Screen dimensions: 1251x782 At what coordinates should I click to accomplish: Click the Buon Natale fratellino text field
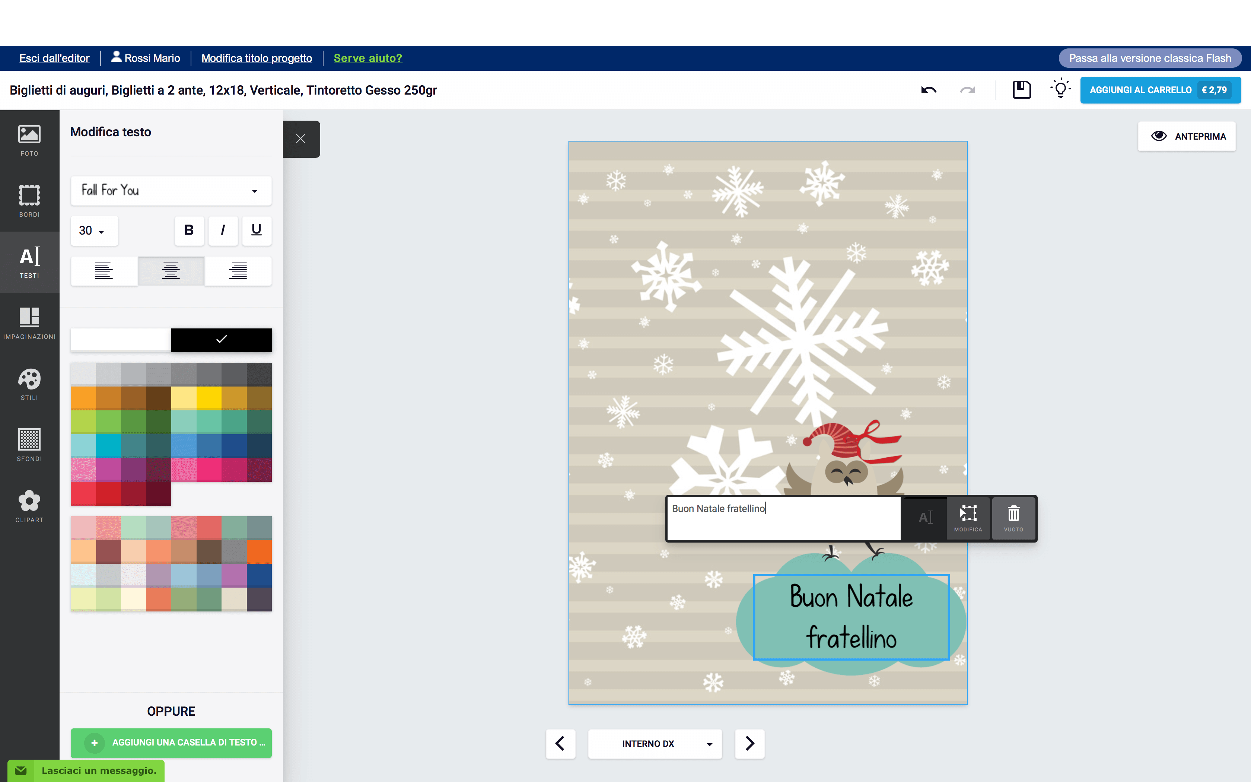coord(784,519)
